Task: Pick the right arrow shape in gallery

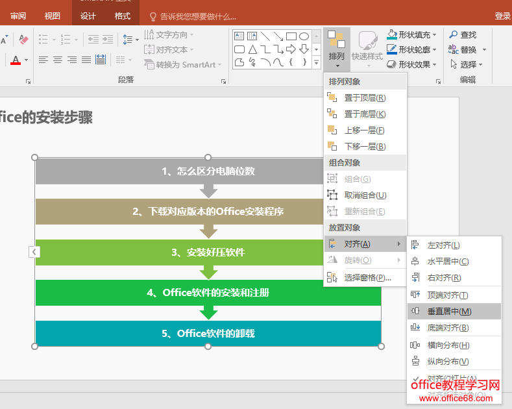Action: (291, 49)
